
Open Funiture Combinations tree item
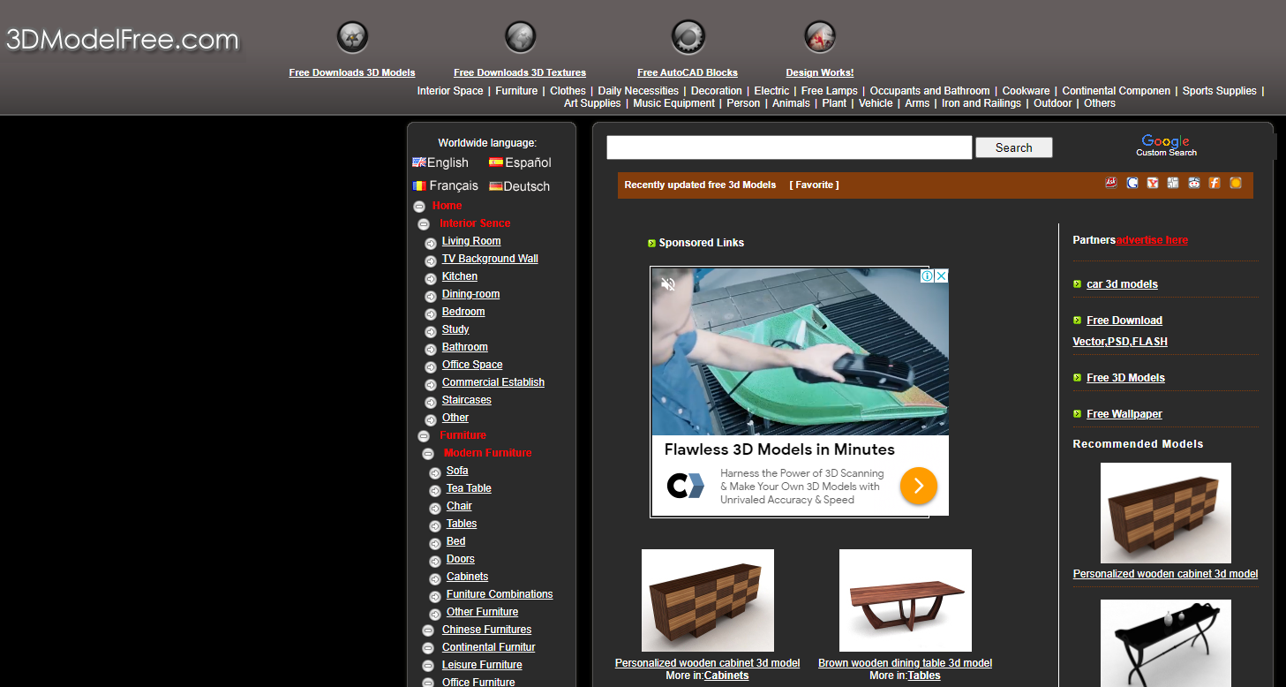(x=500, y=594)
